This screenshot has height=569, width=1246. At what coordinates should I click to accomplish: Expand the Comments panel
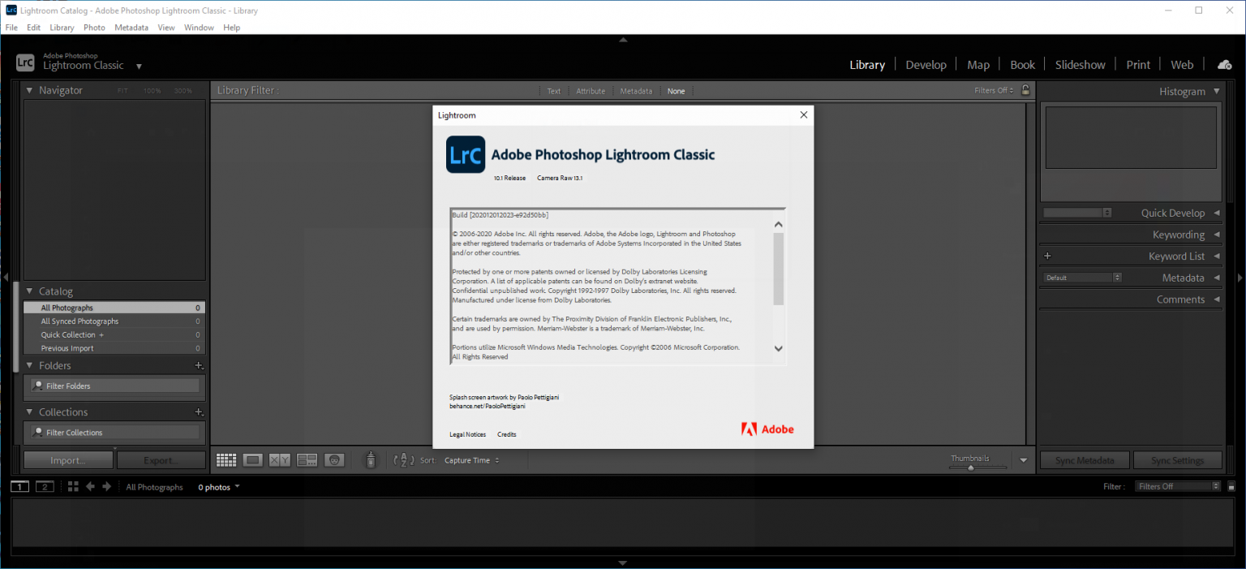point(1216,300)
